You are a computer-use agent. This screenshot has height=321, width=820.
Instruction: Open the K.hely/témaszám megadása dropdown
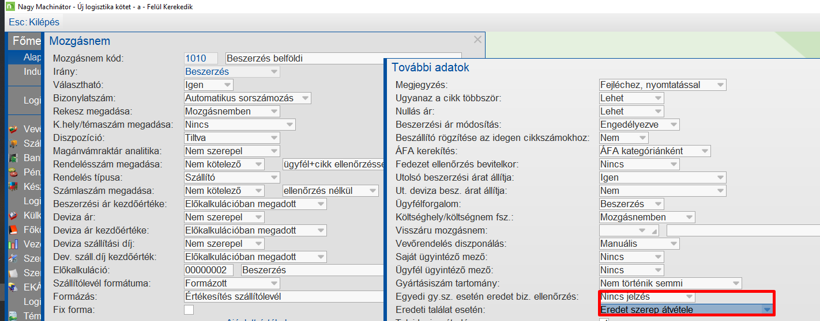coord(240,124)
